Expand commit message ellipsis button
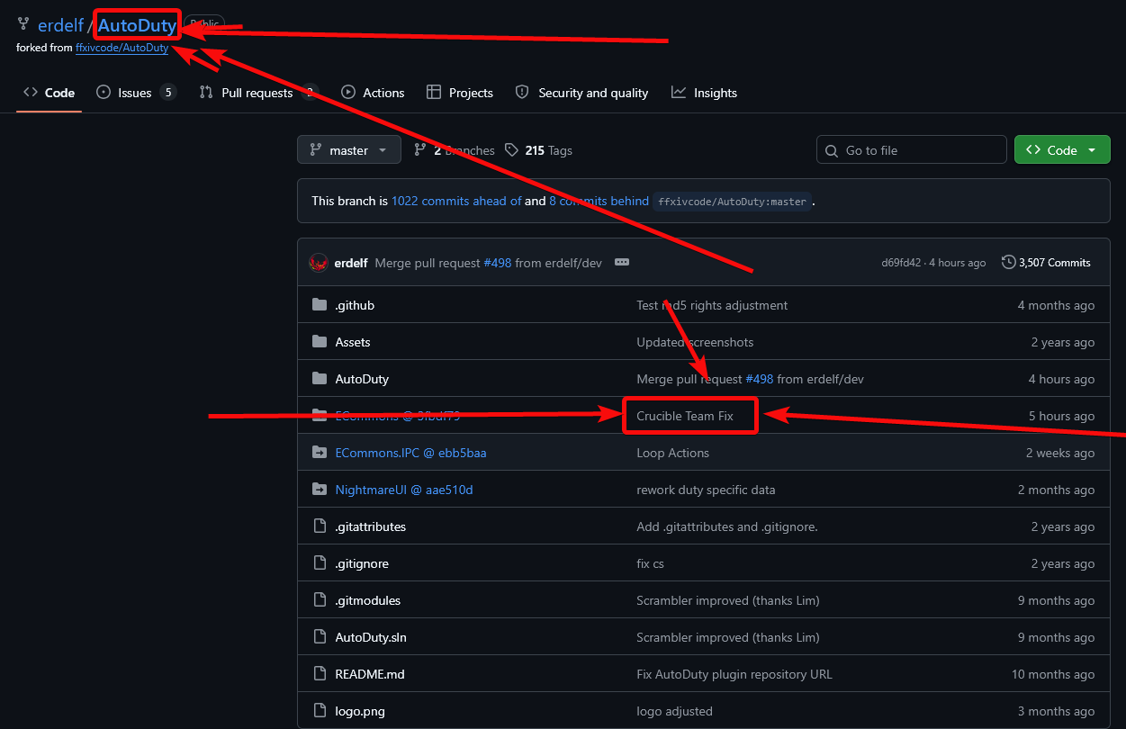This screenshot has height=729, width=1126. [621, 263]
